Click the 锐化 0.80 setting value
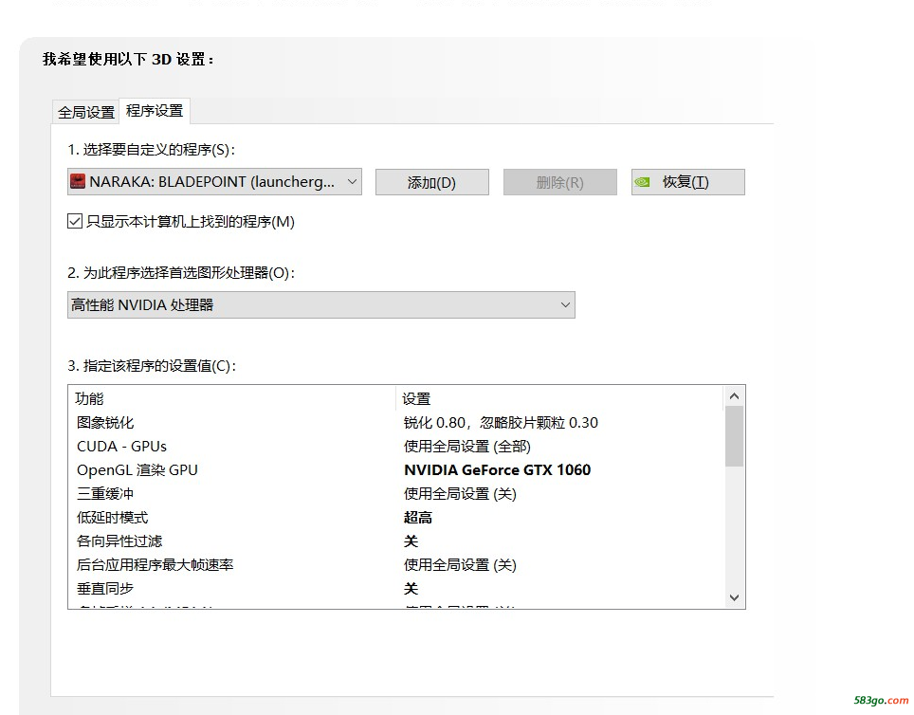The image size is (914, 715). (501, 422)
